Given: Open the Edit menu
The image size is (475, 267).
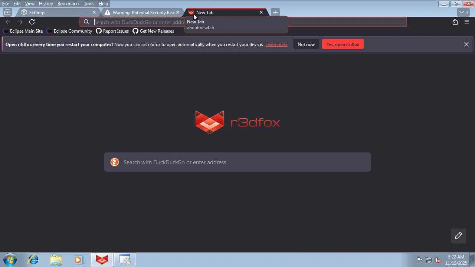Looking at the screenshot, I should coord(17,4).
